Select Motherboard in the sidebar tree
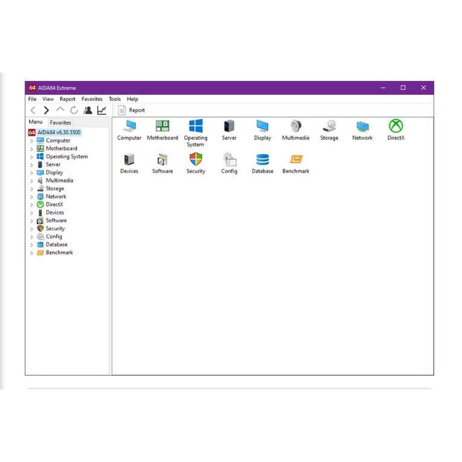The image size is (462, 462). pos(62,149)
